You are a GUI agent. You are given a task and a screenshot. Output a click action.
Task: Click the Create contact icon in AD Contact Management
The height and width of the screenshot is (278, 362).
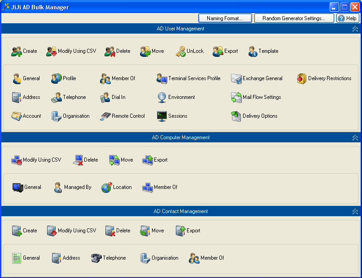pyautogui.click(x=17, y=231)
